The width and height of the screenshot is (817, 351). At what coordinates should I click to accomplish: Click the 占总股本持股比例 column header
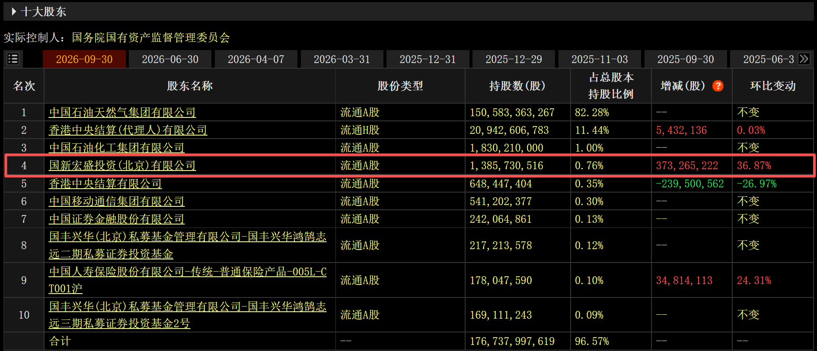611,85
